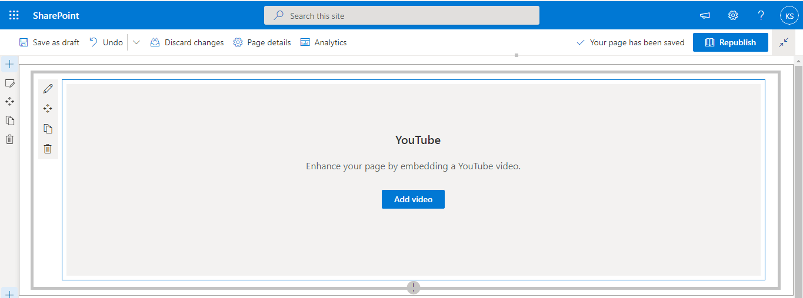
Task: Select the Delete section trash icon
Action: click(9, 139)
